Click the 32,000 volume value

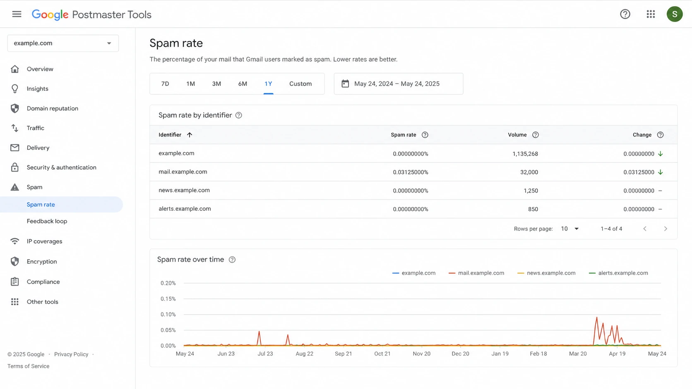click(x=529, y=172)
